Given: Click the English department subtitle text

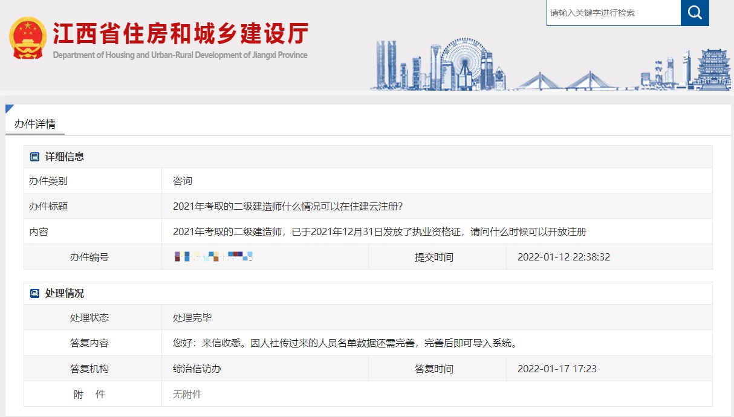Looking at the screenshot, I should click(181, 55).
